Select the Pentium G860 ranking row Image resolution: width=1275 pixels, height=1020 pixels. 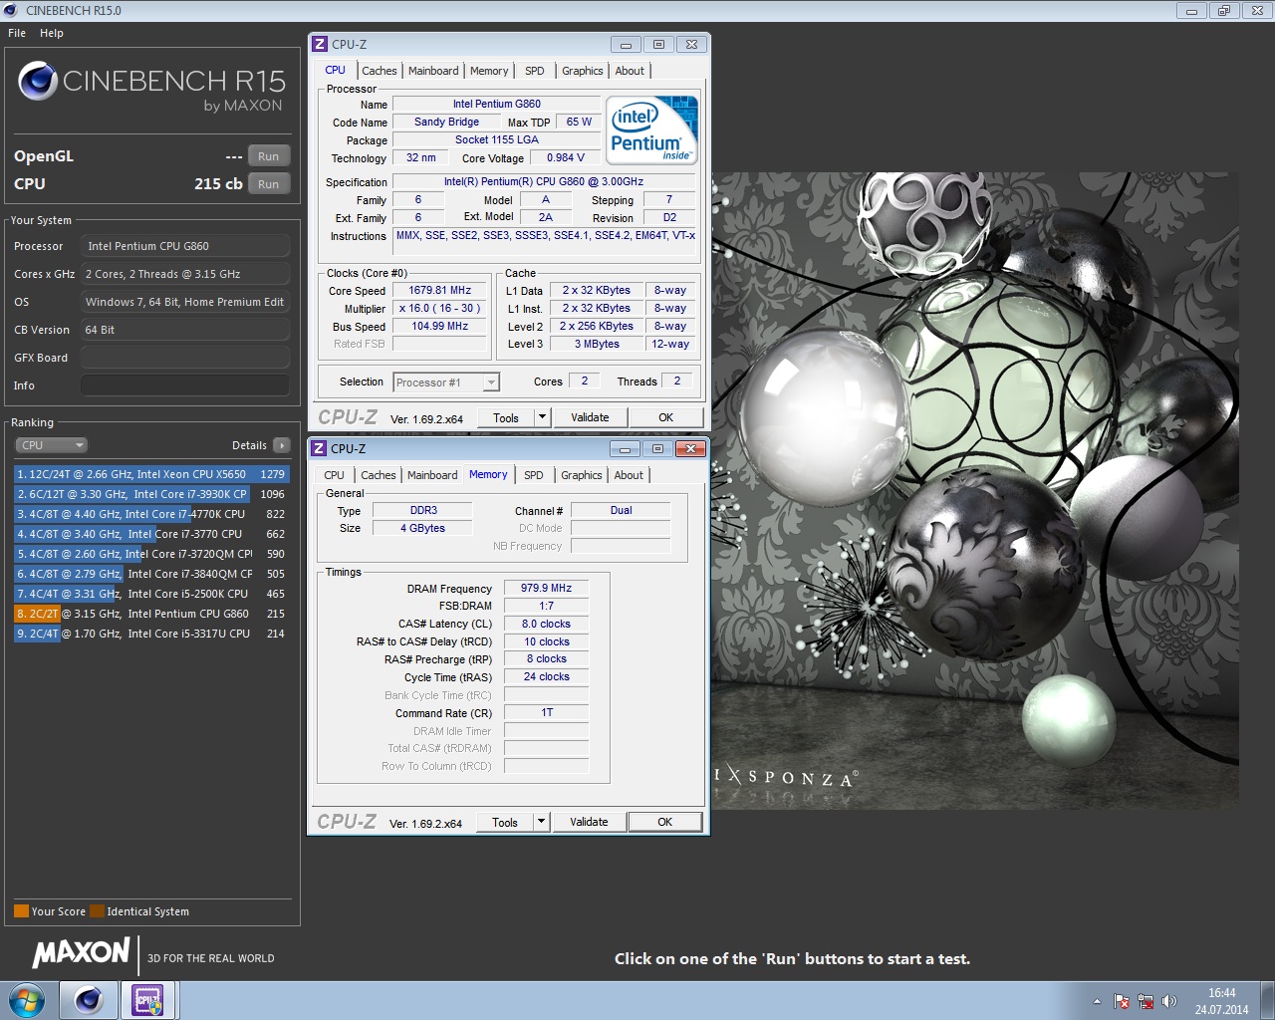click(151, 614)
